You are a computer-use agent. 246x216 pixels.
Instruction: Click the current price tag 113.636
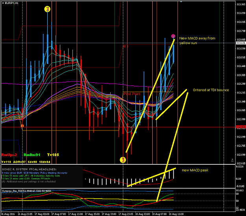(241, 43)
